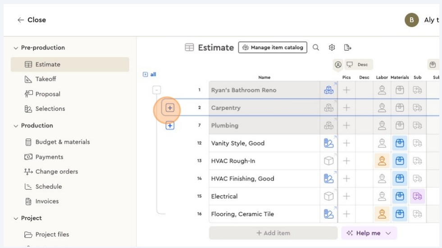Viewport: 442px width, 248px height.
Task: Open the estimate settings gear icon
Action: click(332, 48)
